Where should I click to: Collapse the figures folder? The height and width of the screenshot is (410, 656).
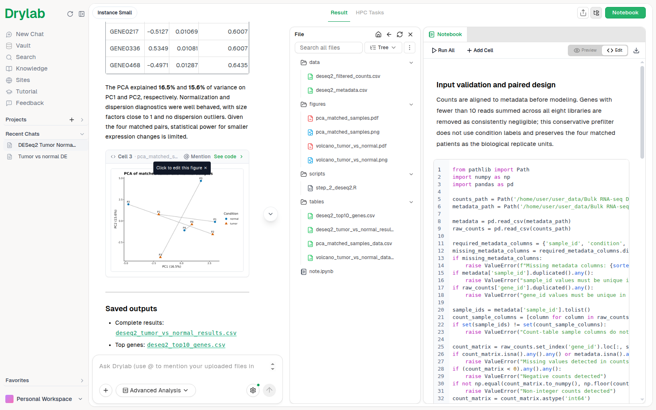coord(411,105)
